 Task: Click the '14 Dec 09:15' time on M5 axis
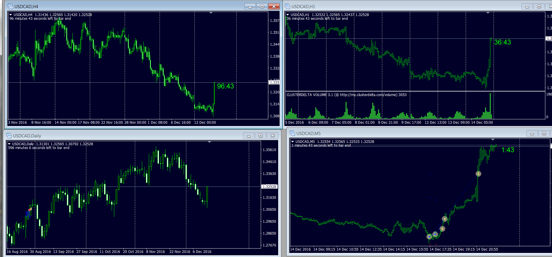[x=324, y=249]
